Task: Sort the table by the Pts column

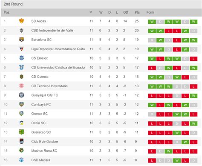Action: point(137,12)
